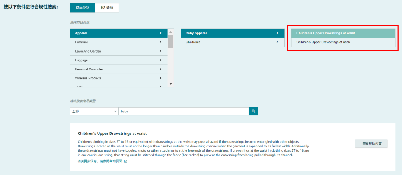This screenshot has width=402, height=175.
Task: Click the 选择商品类型 label
Action: (80, 23)
